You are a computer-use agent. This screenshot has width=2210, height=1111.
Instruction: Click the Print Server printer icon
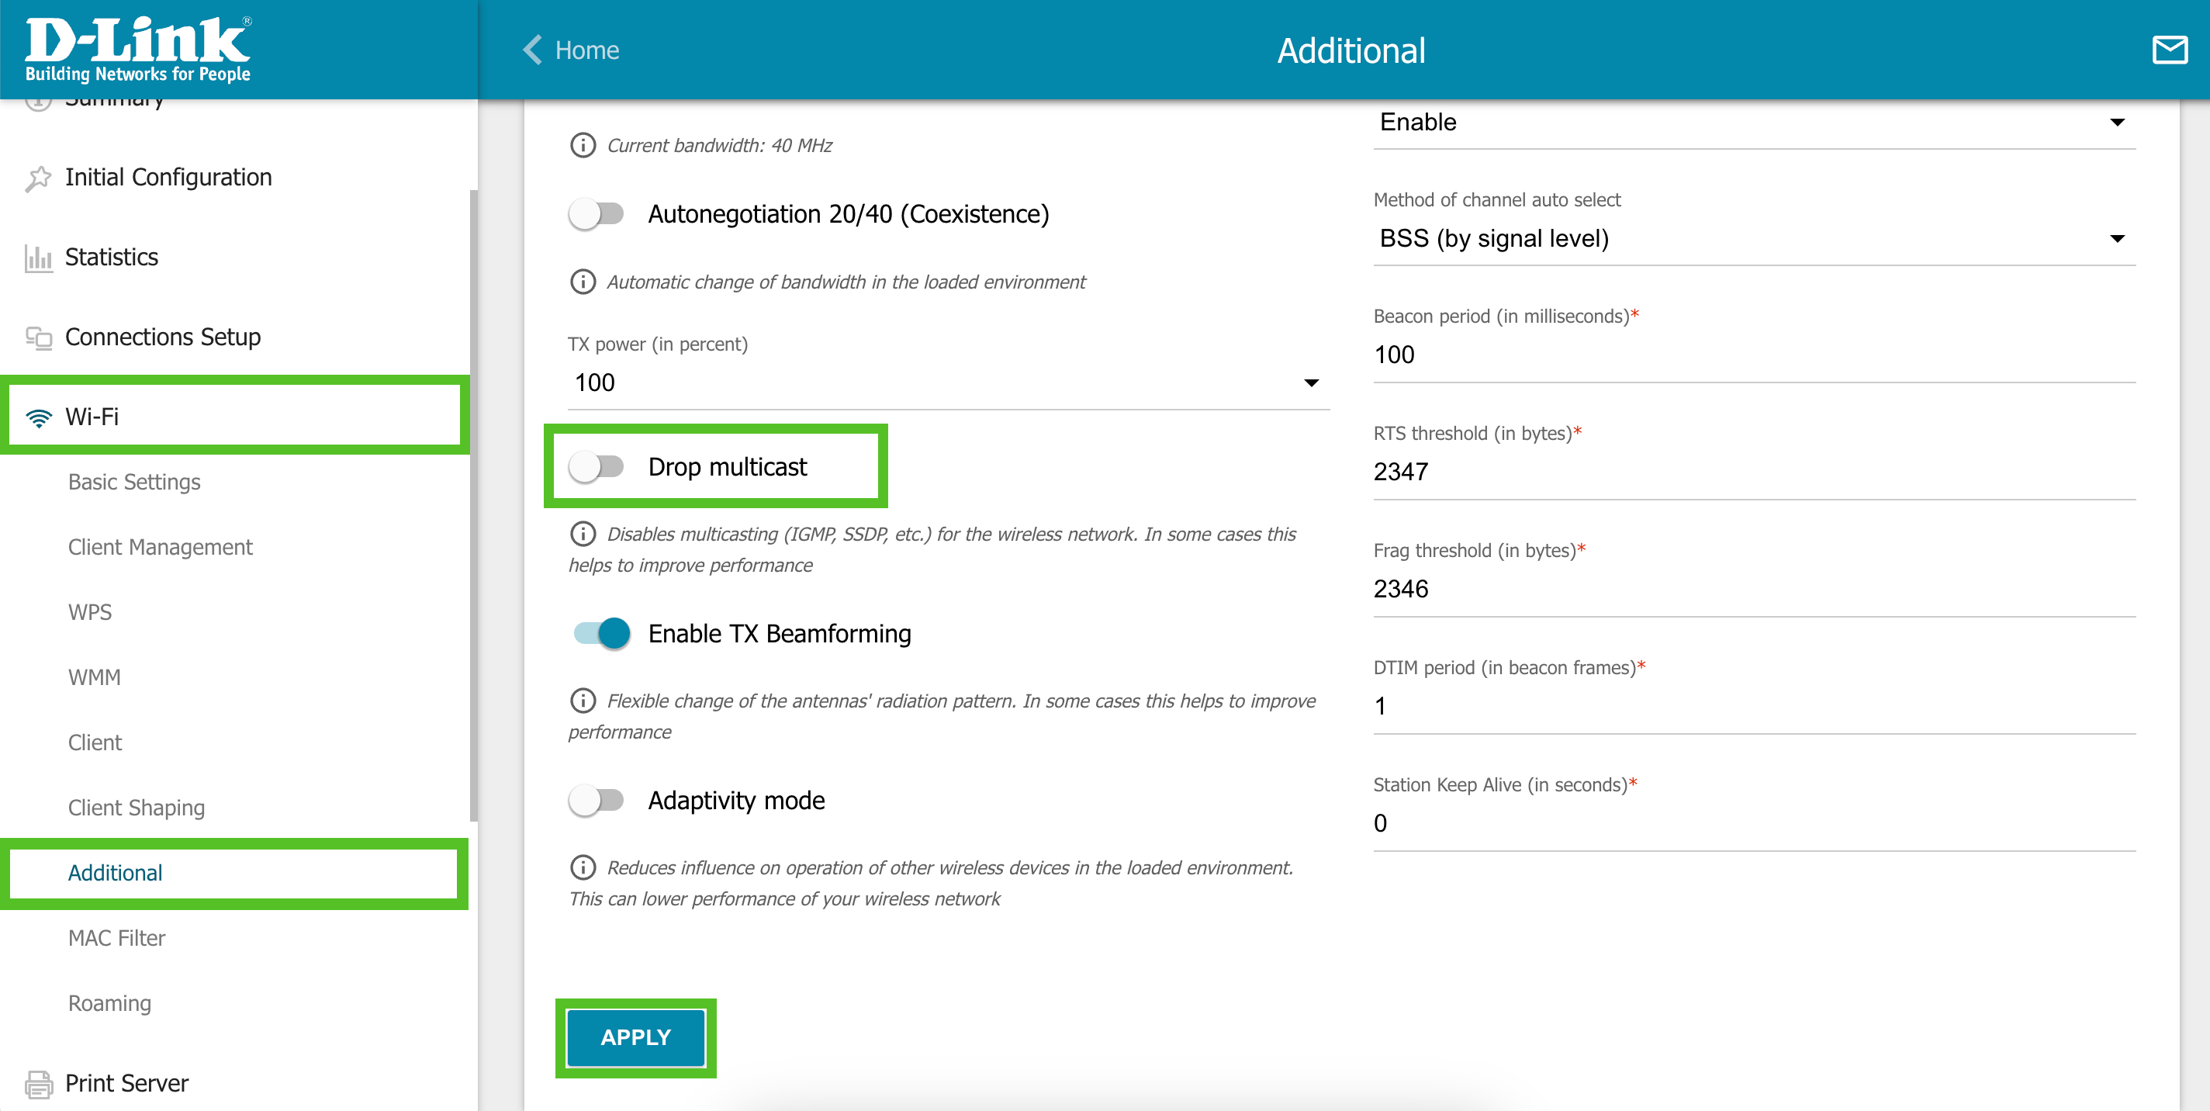(38, 1084)
